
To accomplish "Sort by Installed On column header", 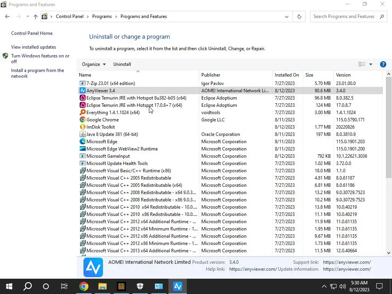I will point(287,75).
